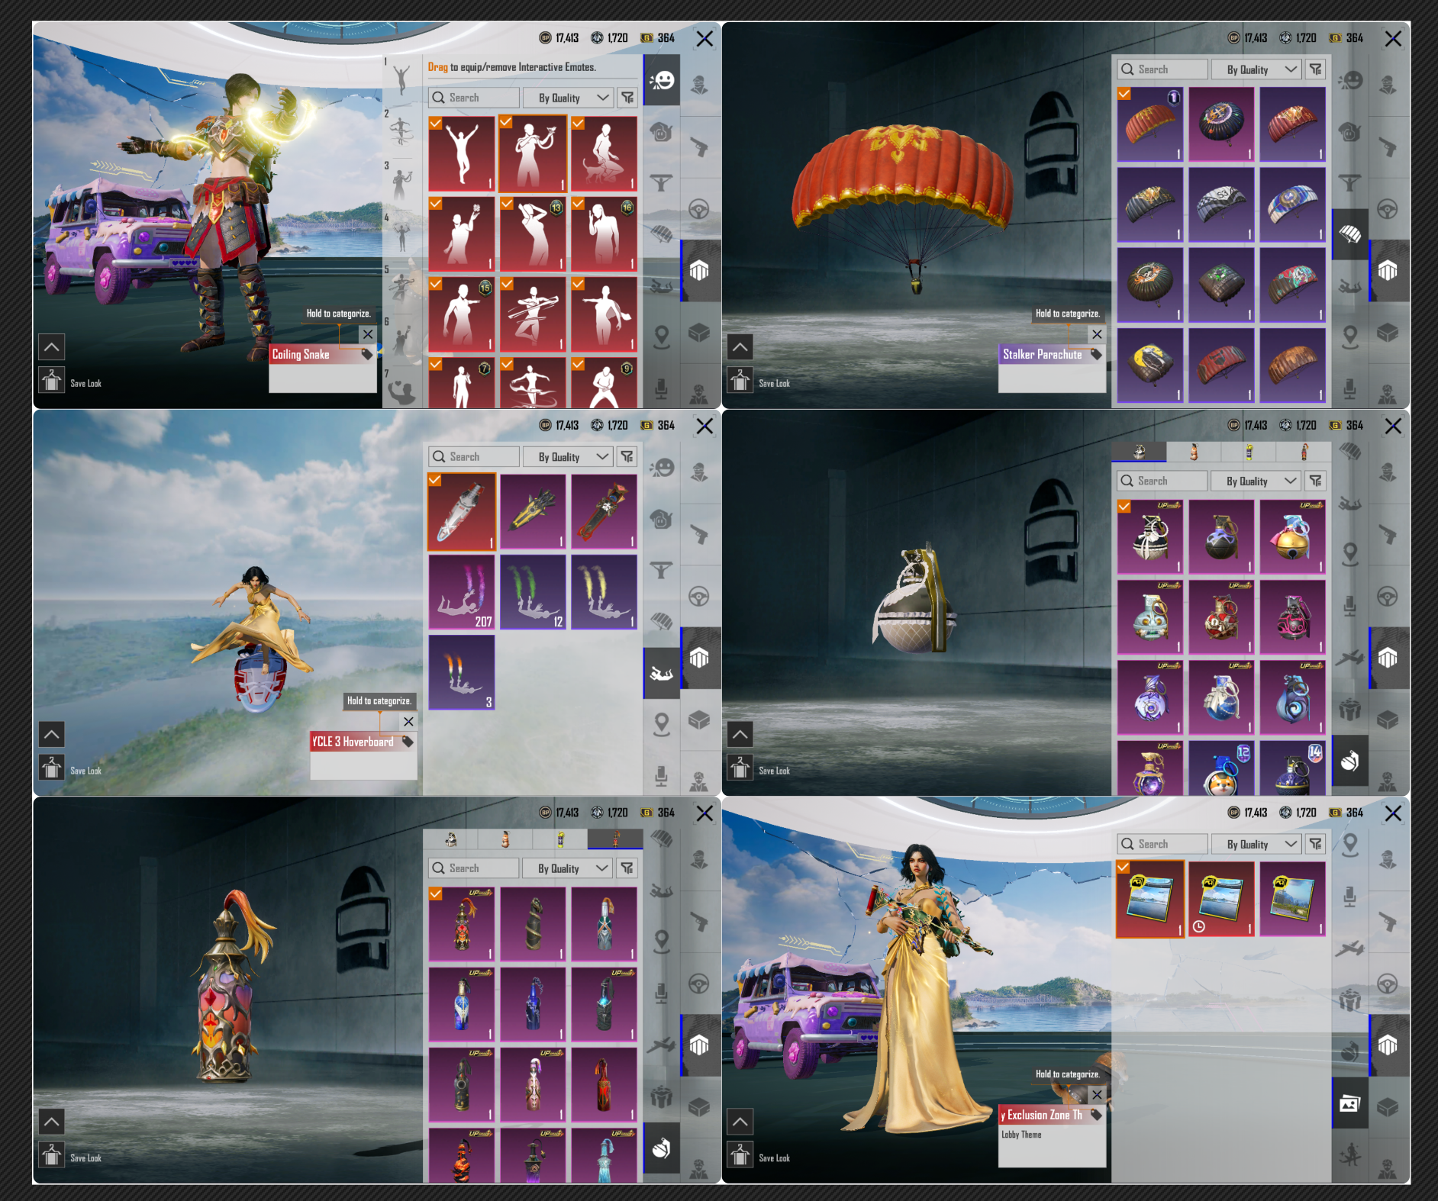Select emote slot 7 with the heart gesture
Screen dimensions: 1438x1201
tap(402, 389)
